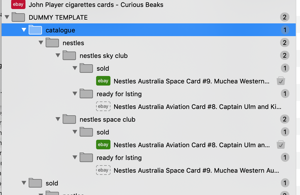Click green ebay icon for Space Card #9 Muchea Western…
Viewport: 300px width, 195px height.
coord(103,81)
